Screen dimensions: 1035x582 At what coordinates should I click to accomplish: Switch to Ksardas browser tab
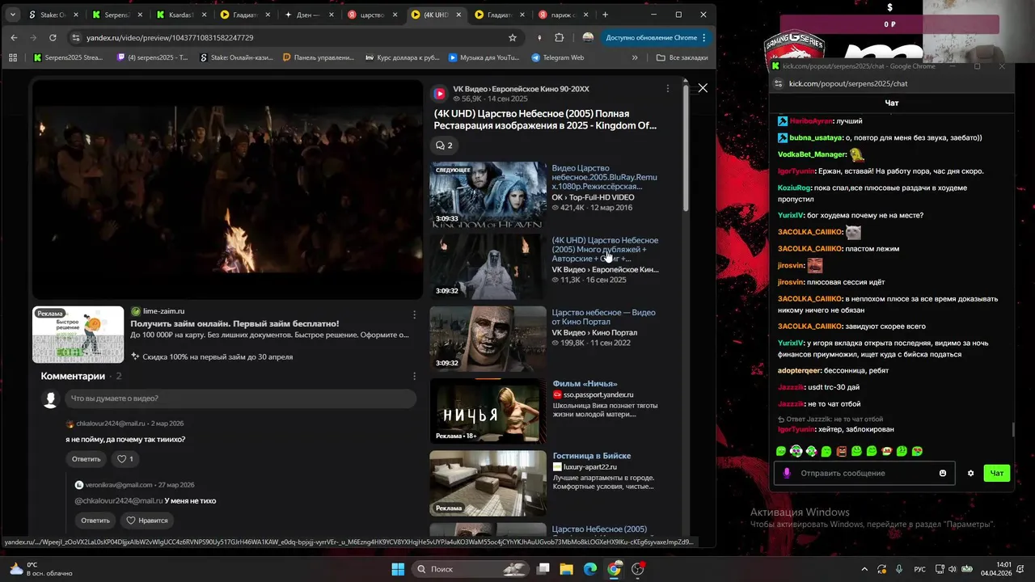[181, 15]
